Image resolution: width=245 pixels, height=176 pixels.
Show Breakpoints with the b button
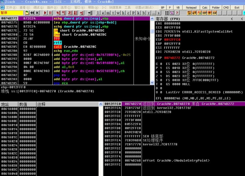pyautogui.click(x=143, y=13)
